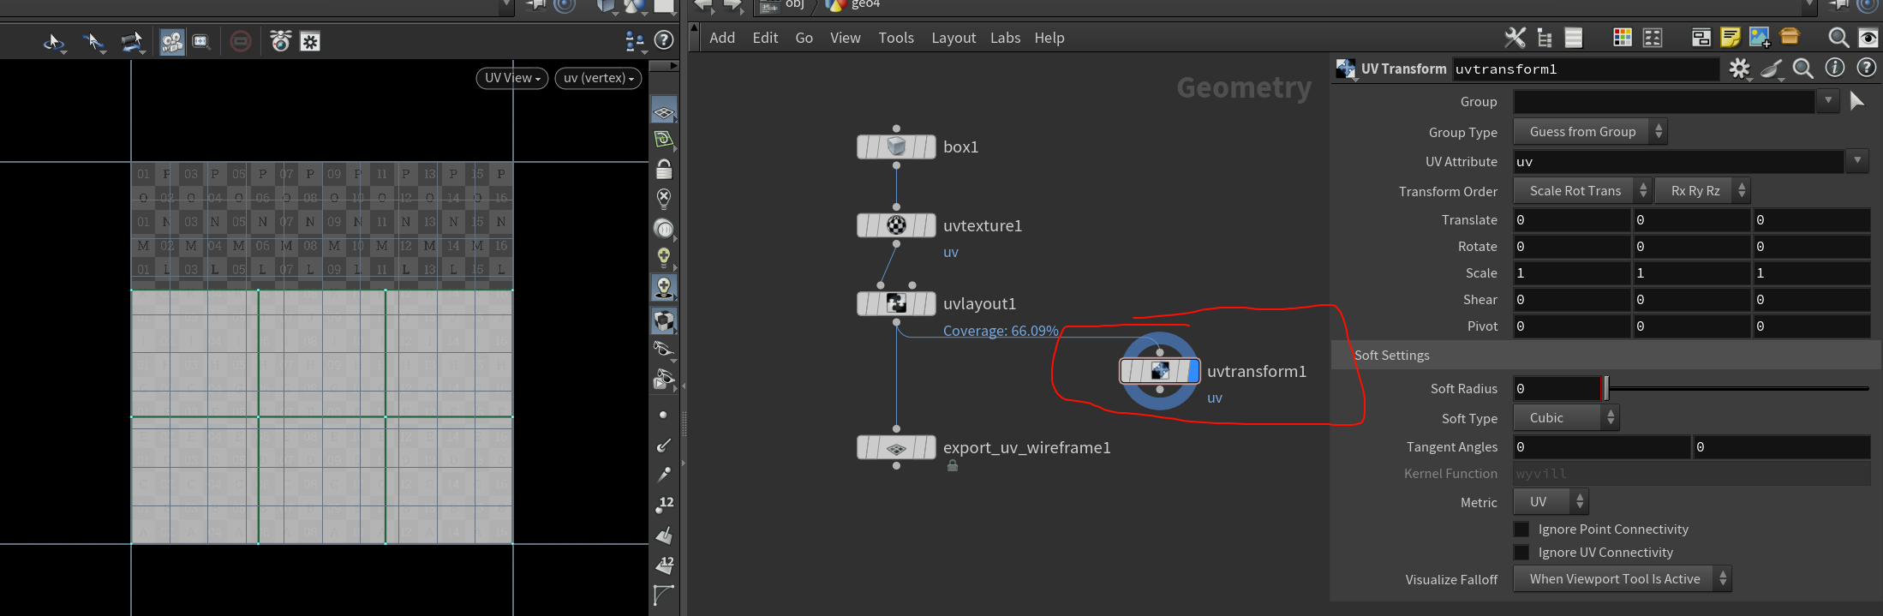This screenshot has width=1883, height=616.
Task: Open the Edit menu in network editor
Action: (x=765, y=38)
